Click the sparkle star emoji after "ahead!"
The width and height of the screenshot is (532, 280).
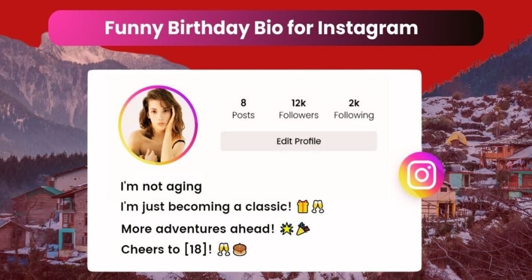pyautogui.click(x=286, y=228)
